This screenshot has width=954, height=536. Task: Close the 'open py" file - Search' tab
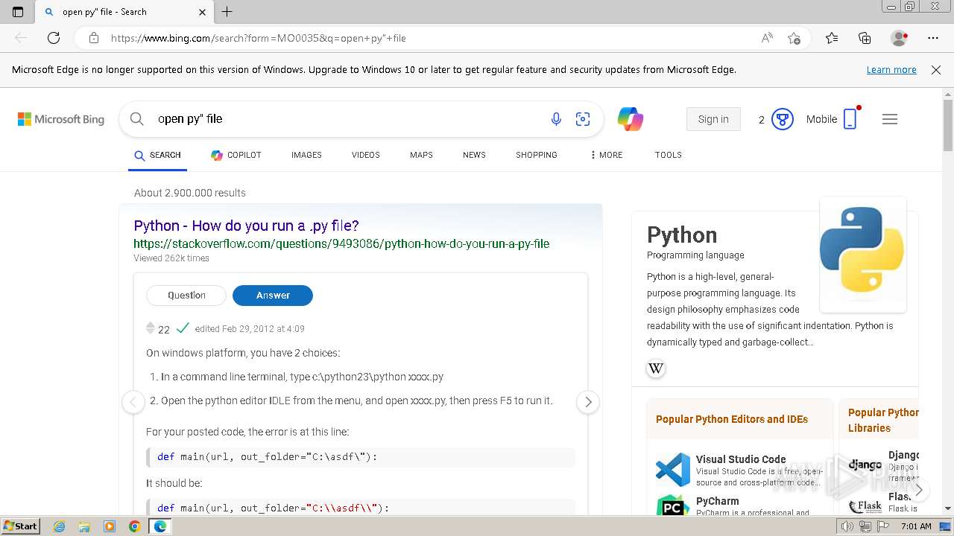click(202, 12)
